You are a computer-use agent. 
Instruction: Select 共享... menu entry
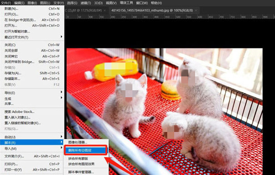click(x=32, y=104)
